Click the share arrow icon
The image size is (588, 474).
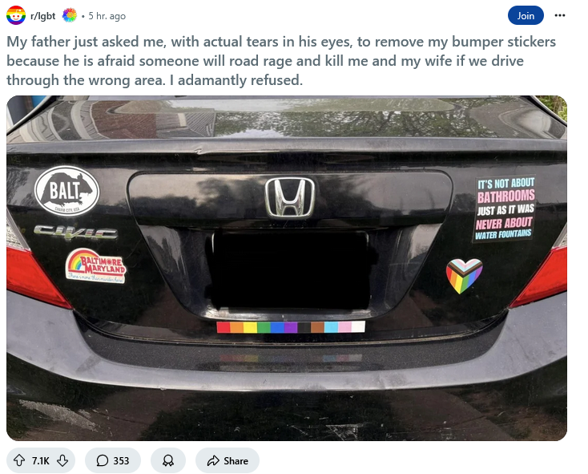[x=213, y=460]
